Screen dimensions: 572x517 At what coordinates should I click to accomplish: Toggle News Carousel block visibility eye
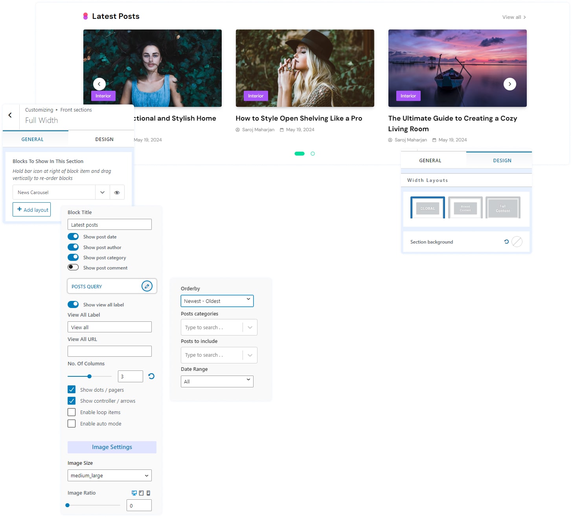[x=117, y=192]
